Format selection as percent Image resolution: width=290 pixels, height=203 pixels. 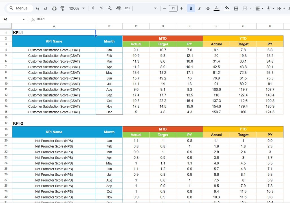point(102,8)
